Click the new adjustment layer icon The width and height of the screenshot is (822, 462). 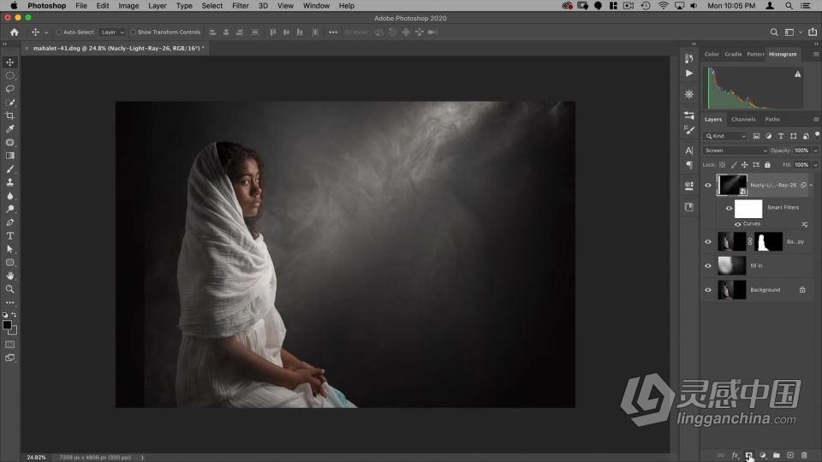tap(762, 455)
